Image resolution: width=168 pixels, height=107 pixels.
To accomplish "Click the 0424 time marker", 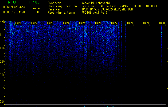I will (66, 23).
